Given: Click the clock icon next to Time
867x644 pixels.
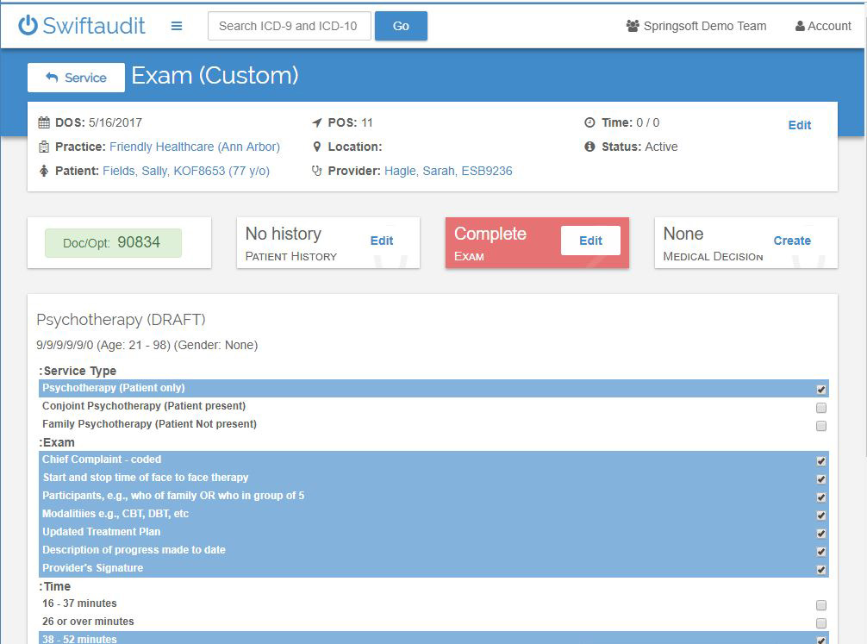Looking at the screenshot, I should (x=589, y=122).
